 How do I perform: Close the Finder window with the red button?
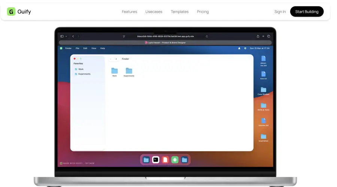tap(75, 59)
